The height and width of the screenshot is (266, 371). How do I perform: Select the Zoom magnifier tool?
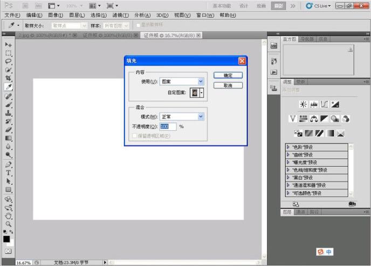[9, 224]
